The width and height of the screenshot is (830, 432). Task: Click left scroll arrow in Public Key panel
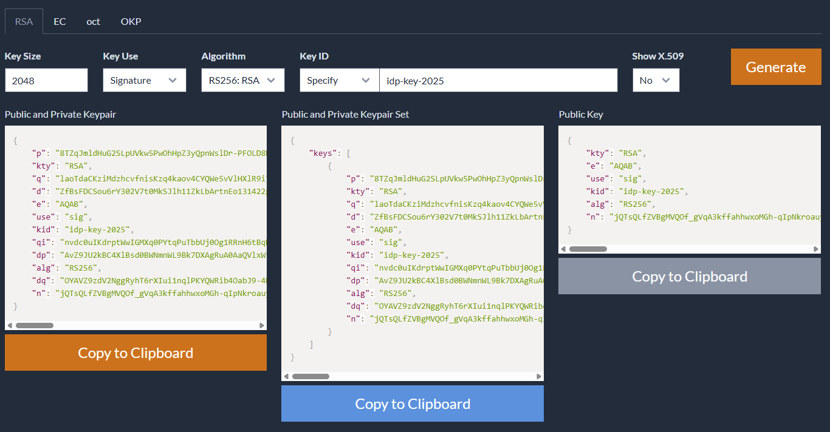(x=563, y=249)
